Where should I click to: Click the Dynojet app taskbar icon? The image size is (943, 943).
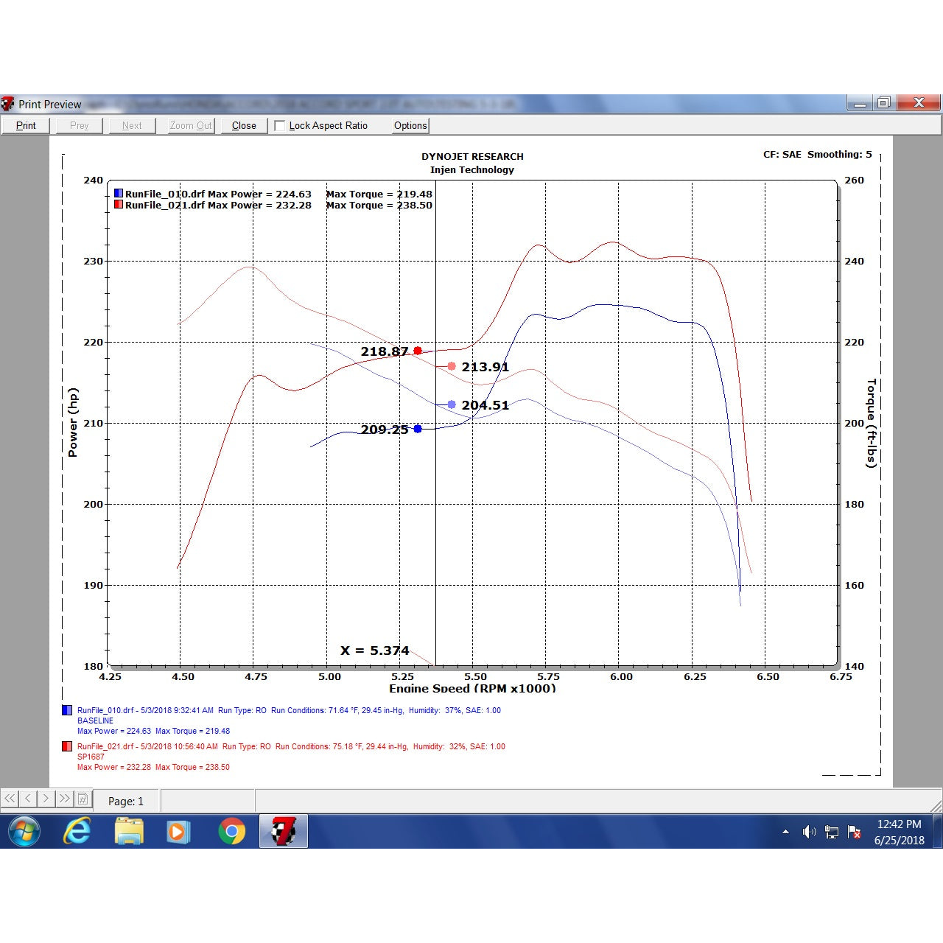point(283,832)
